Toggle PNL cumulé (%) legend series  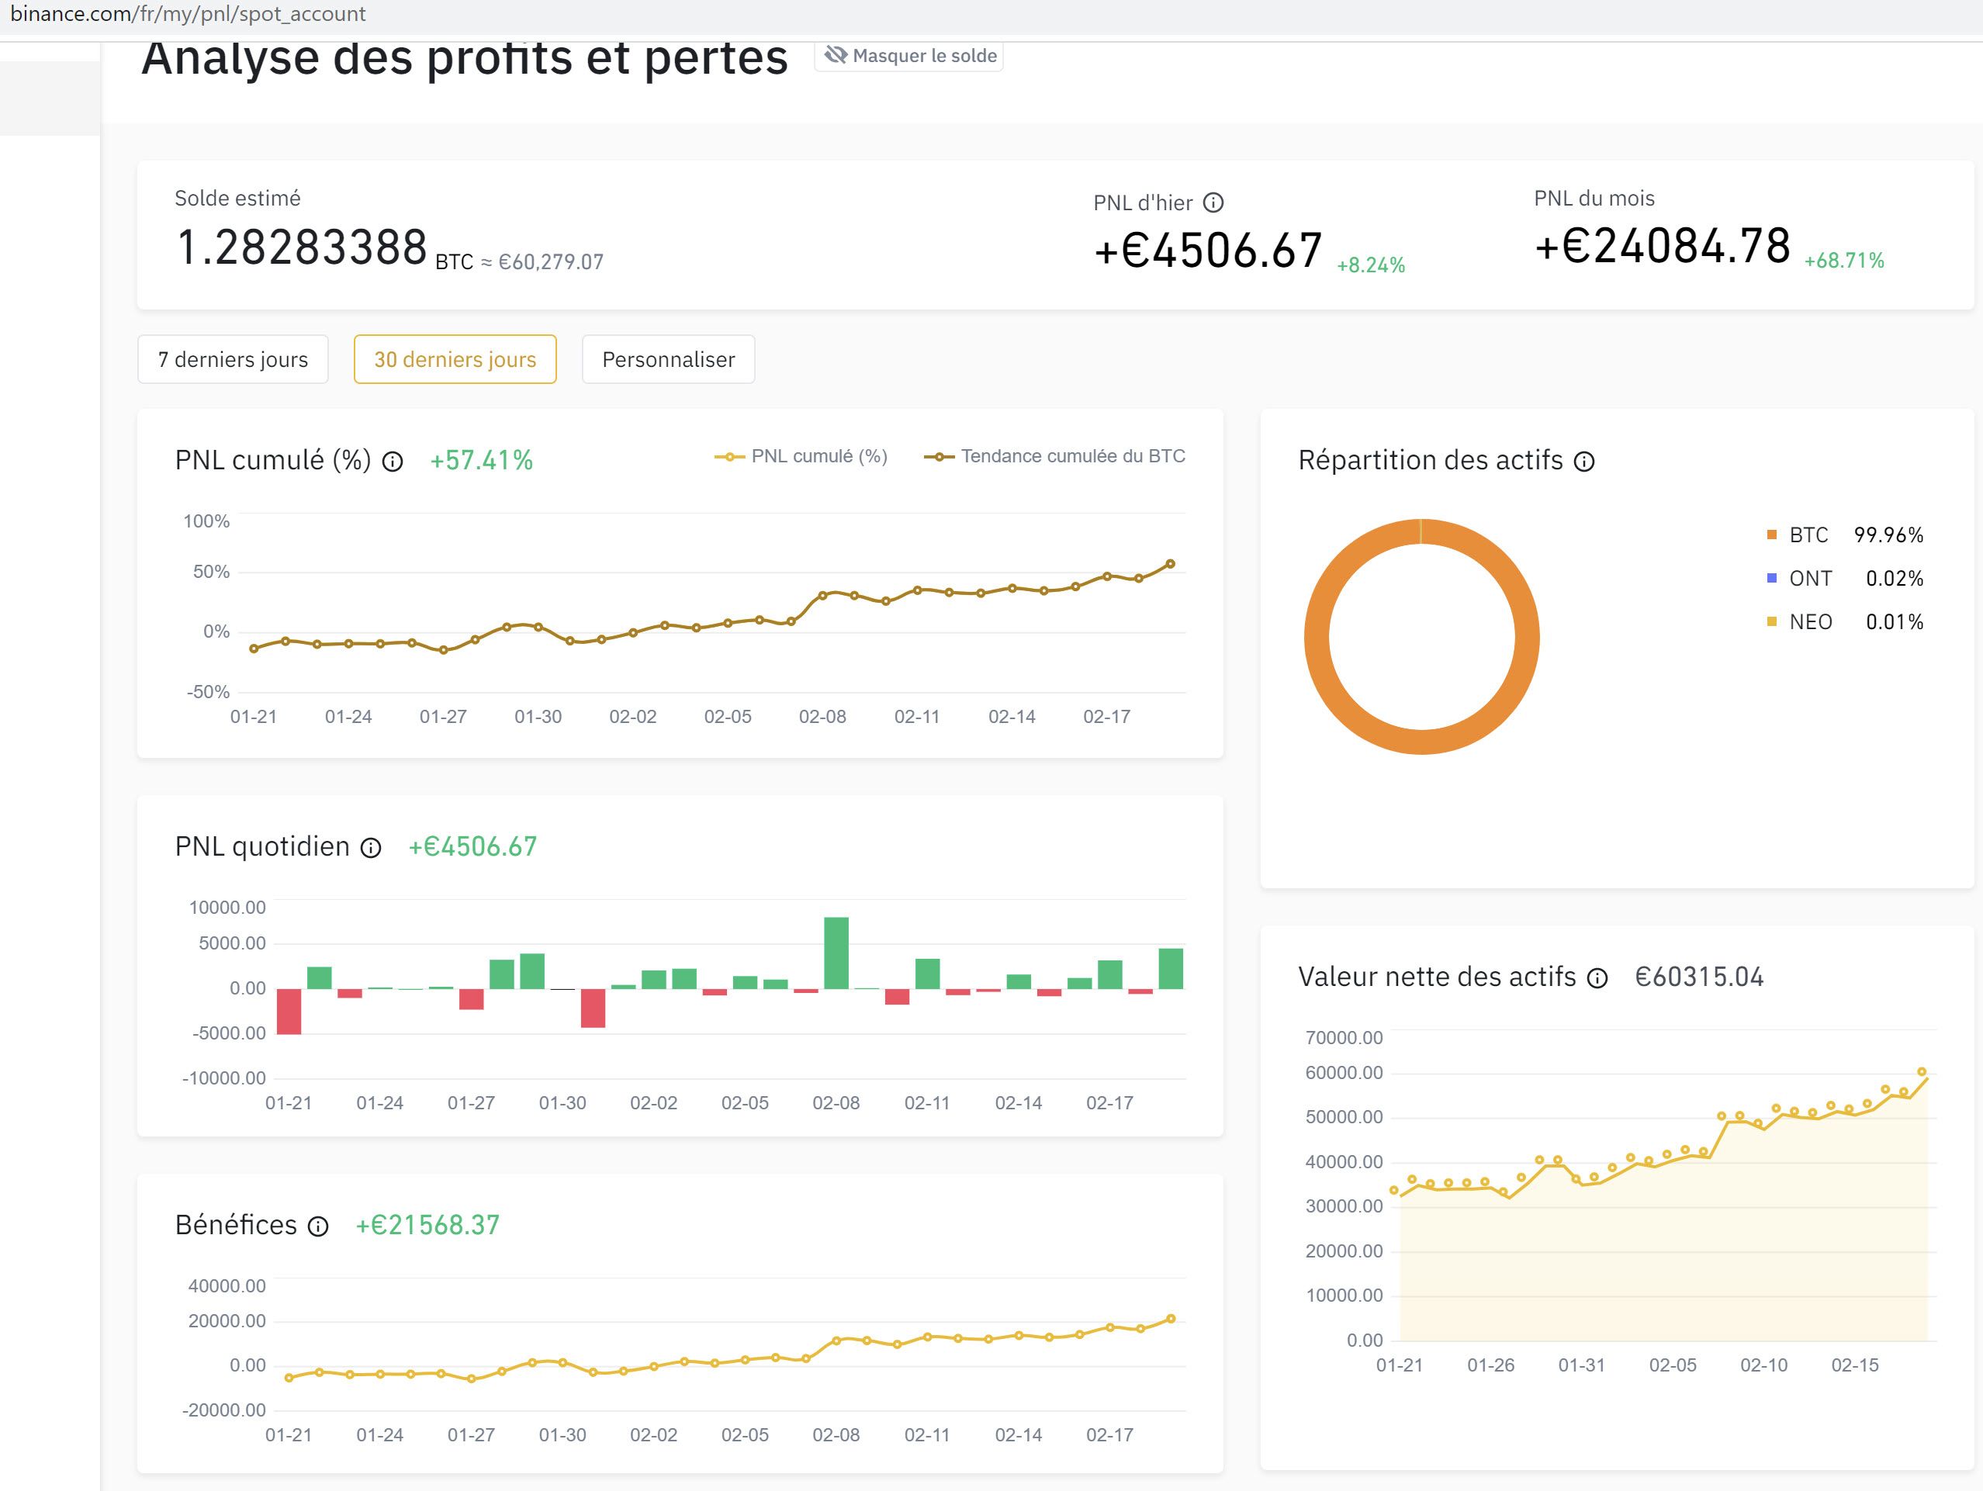point(801,456)
